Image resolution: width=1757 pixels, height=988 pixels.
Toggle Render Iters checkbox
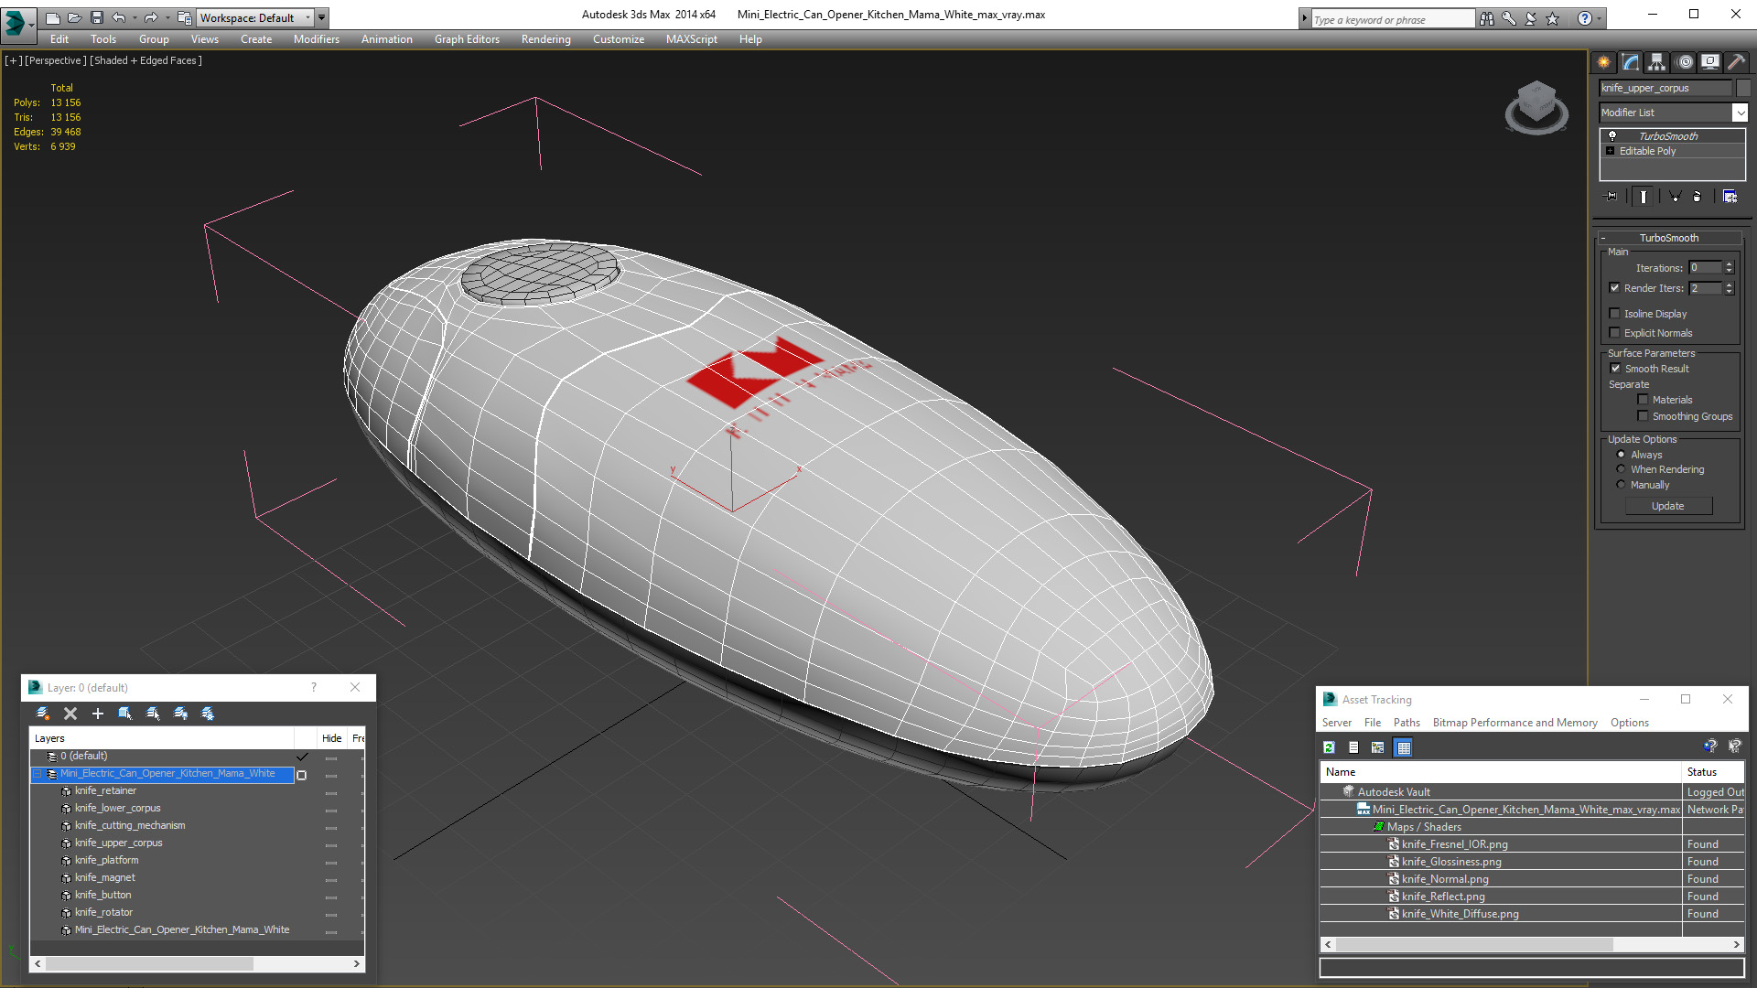pos(1614,288)
